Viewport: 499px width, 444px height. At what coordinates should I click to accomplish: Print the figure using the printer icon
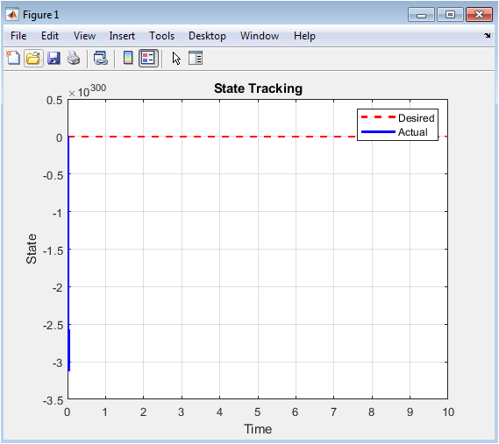[x=74, y=58]
